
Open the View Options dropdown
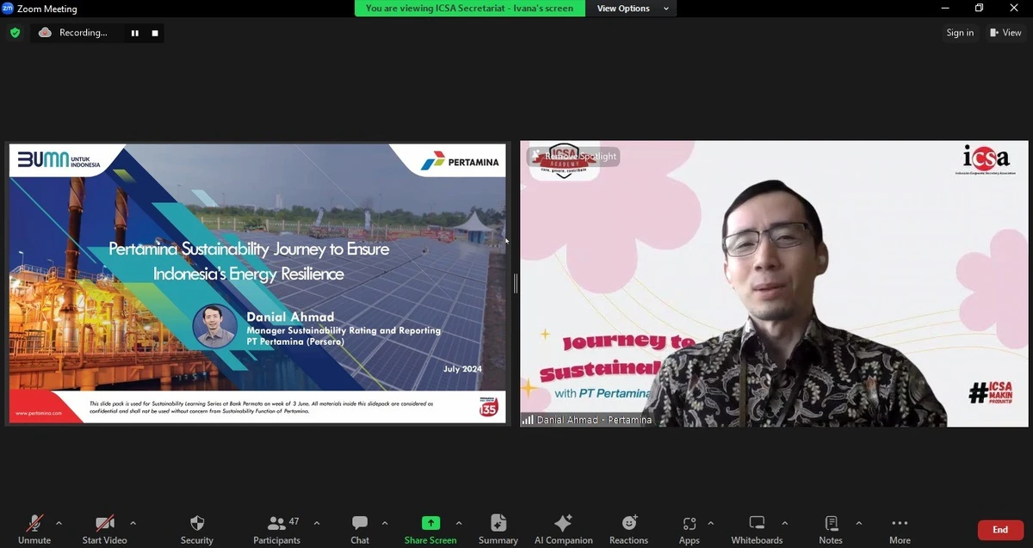coord(633,8)
